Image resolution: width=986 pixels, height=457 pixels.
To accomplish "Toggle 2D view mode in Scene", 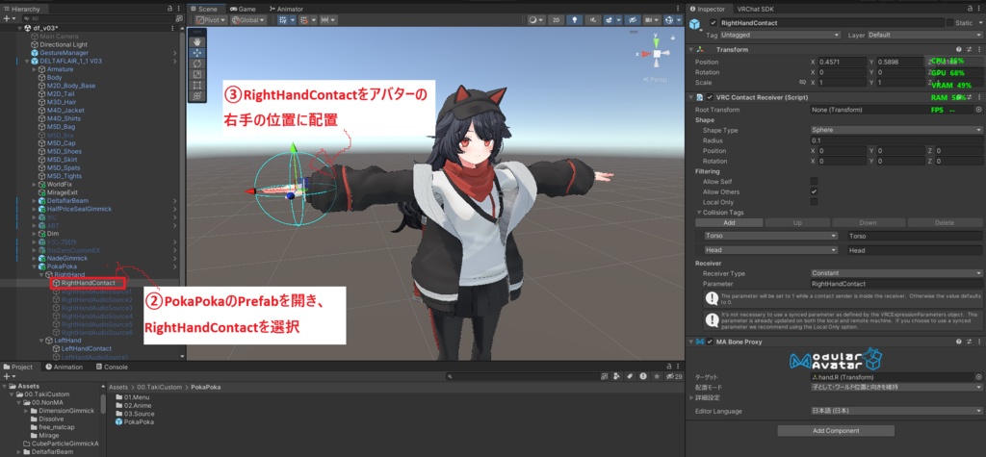I will coord(556,20).
